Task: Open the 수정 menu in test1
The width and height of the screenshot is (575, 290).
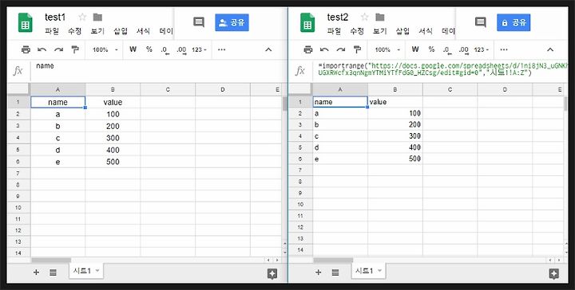Action: pos(74,31)
